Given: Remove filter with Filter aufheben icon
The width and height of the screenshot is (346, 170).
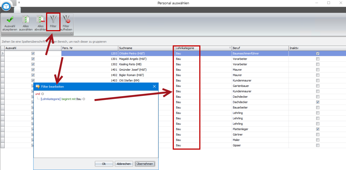Looking at the screenshot, I should 66,20.
